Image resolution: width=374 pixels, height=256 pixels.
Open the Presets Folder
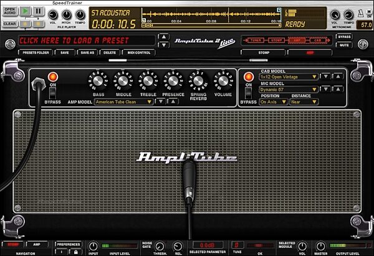click(x=36, y=52)
